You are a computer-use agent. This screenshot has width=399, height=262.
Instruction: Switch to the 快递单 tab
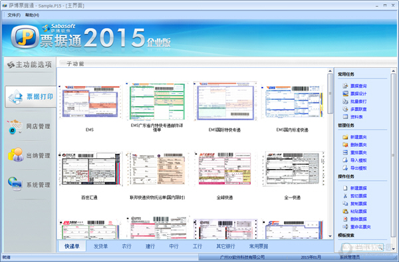pos(72,246)
